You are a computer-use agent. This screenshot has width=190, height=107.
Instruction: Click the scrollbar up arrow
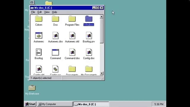(102, 17)
